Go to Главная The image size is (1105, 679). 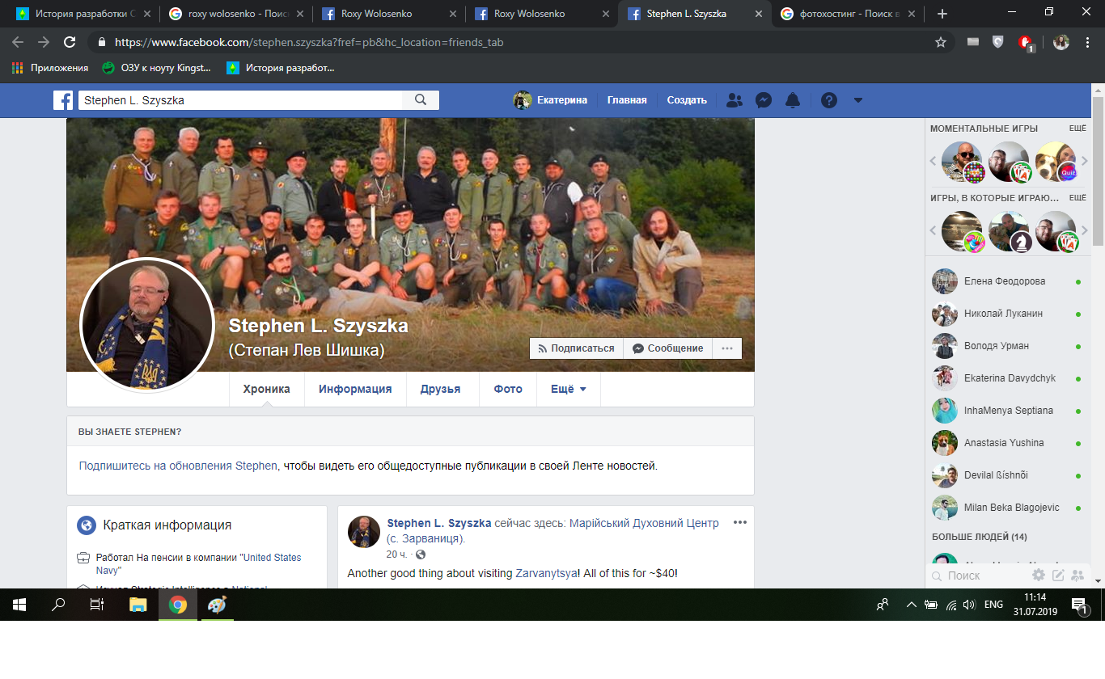coord(627,100)
